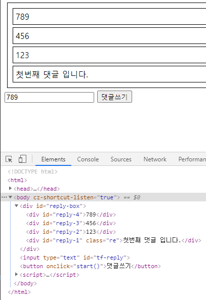Click the closing div tag of reply-box
Image resolution: width=206 pixels, height=300 pixels.
pos(30,249)
